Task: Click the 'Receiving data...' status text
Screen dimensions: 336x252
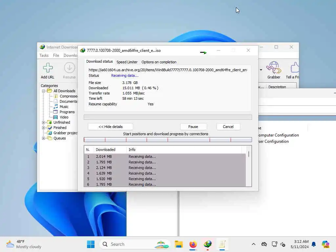Action: [125, 75]
